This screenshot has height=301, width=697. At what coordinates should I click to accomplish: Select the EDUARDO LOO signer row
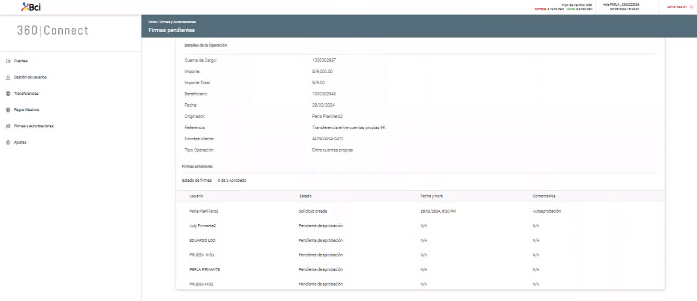202,240
